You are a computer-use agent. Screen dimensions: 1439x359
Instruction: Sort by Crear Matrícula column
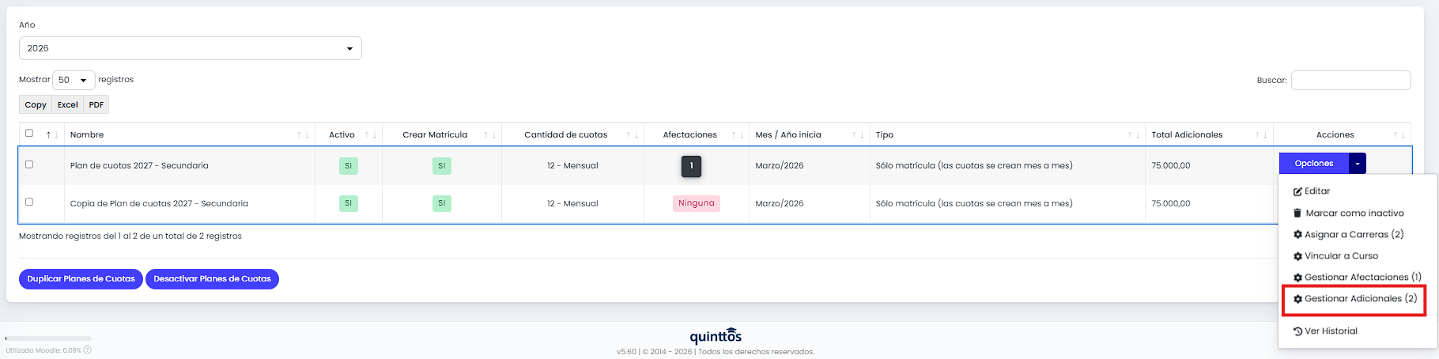point(442,134)
